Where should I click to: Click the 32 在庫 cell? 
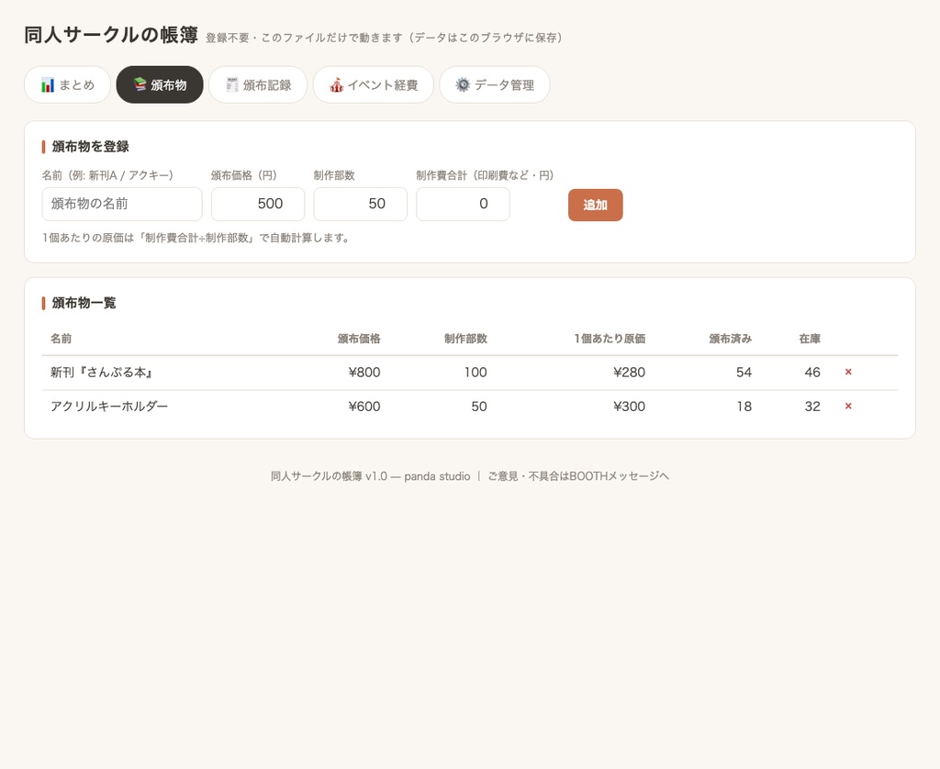click(x=812, y=407)
